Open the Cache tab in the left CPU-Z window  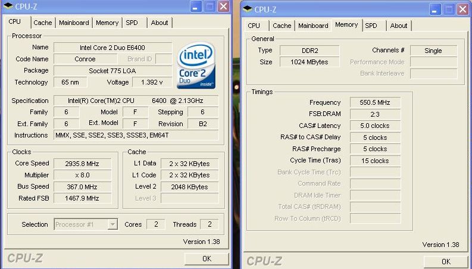[x=43, y=23]
